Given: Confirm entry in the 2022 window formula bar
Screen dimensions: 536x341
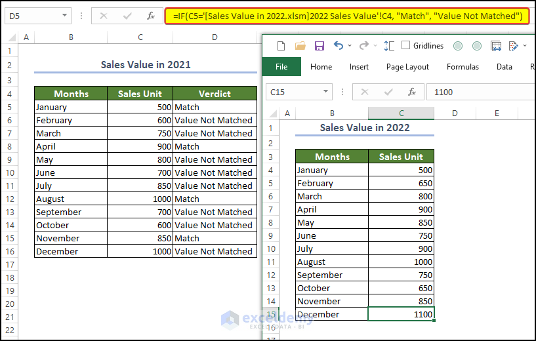Looking at the screenshot, I should coord(388,92).
